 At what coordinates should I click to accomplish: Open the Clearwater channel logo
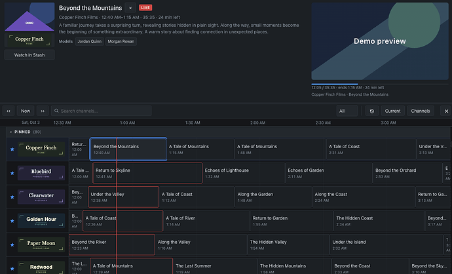pos(41,197)
